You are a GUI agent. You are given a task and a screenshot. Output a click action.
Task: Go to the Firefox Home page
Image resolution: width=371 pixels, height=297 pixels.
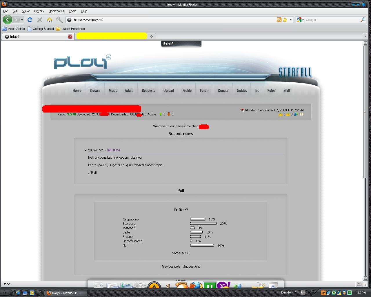pyautogui.click(x=50, y=20)
